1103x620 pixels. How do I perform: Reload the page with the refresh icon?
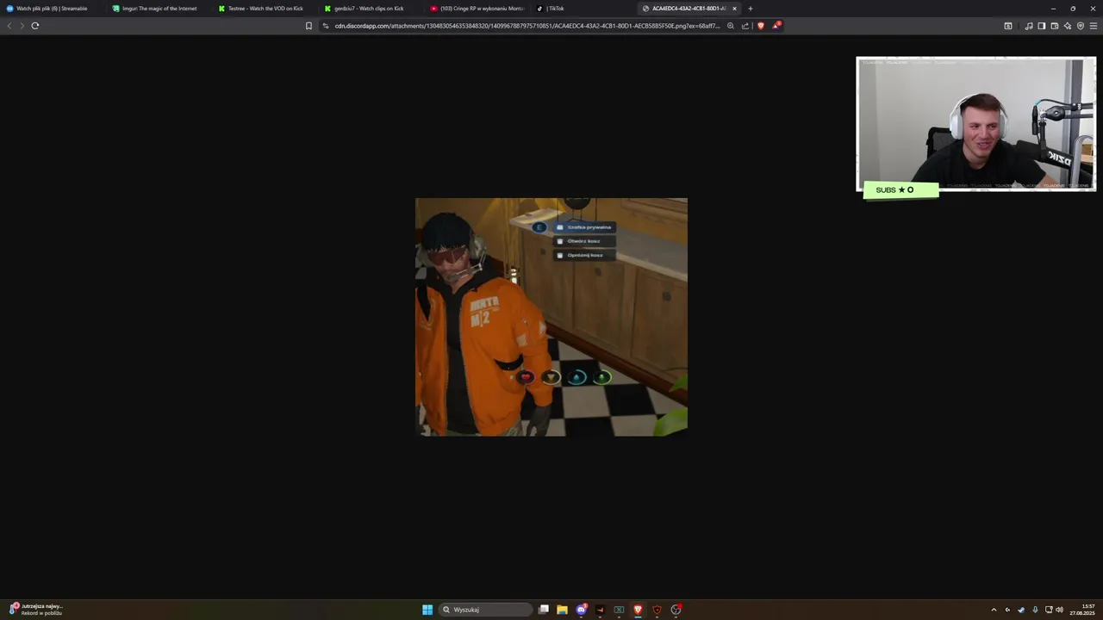coord(35,26)
